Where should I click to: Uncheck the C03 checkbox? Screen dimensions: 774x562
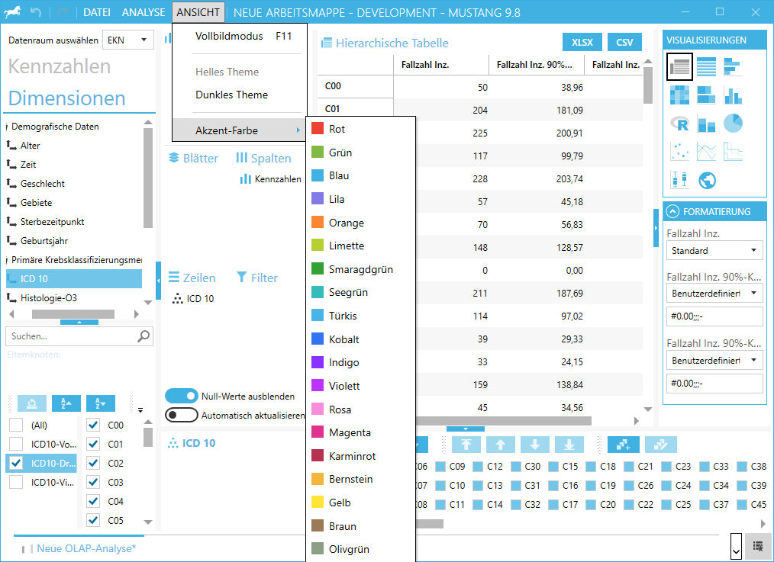coord(93,482)
